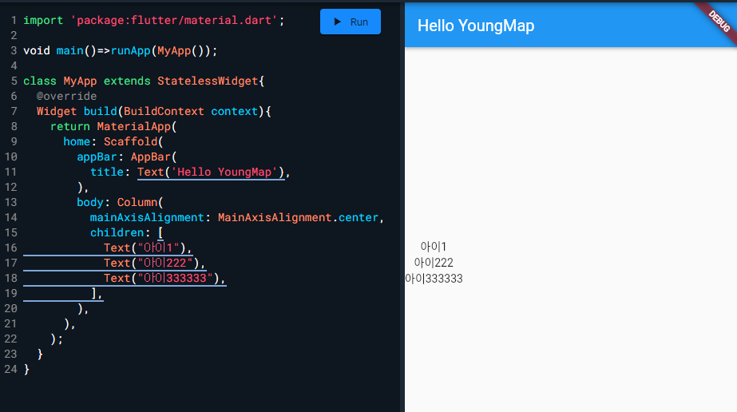Screen dimensions: 737x412
Task: Click 'MaterialApp(' on the return line
Action: point(137,126)
